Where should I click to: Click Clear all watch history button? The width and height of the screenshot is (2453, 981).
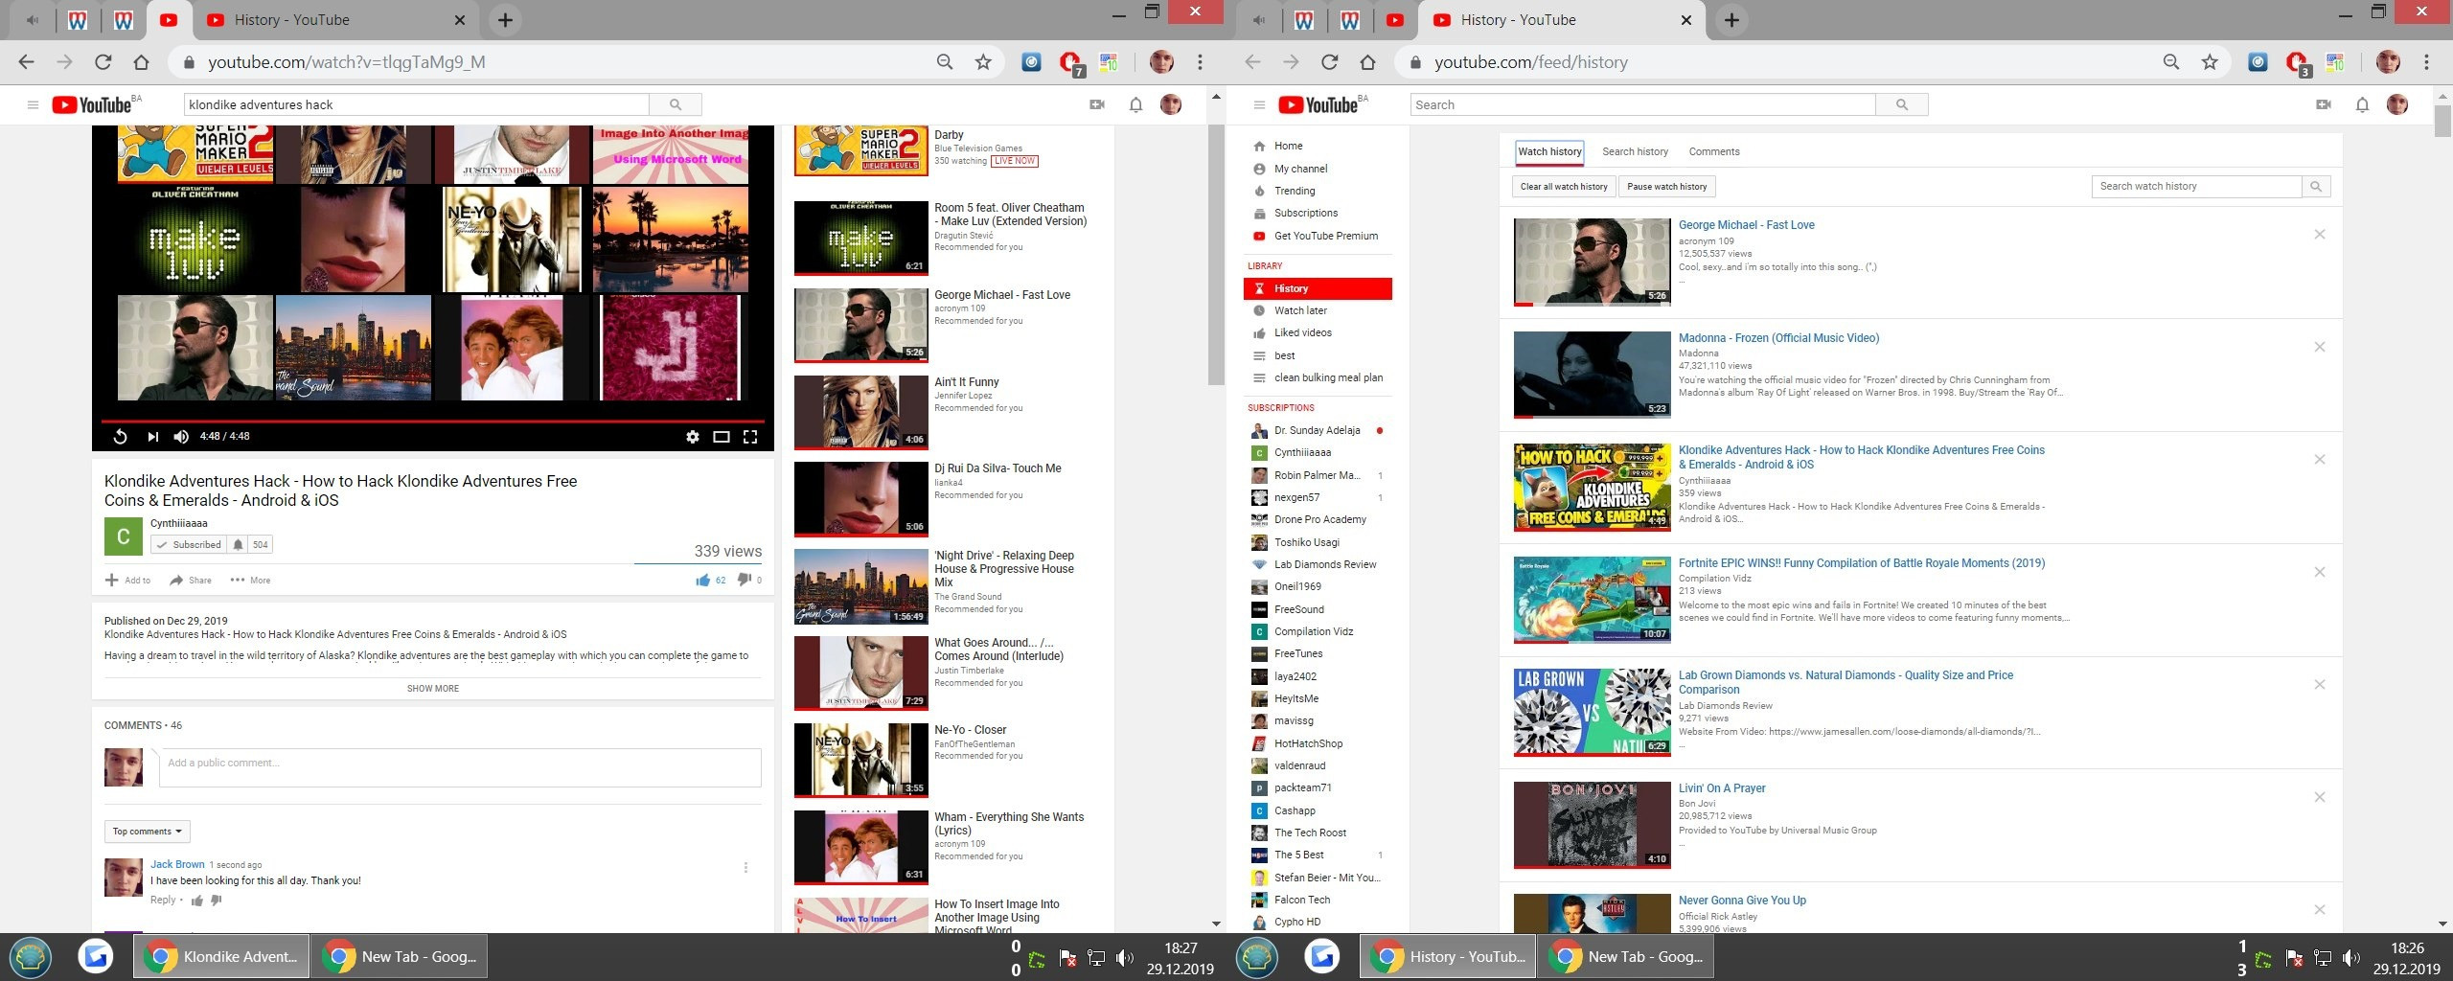tap(1564, 187)
